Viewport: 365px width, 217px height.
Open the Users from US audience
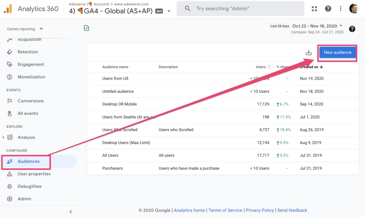coord(115,78)
